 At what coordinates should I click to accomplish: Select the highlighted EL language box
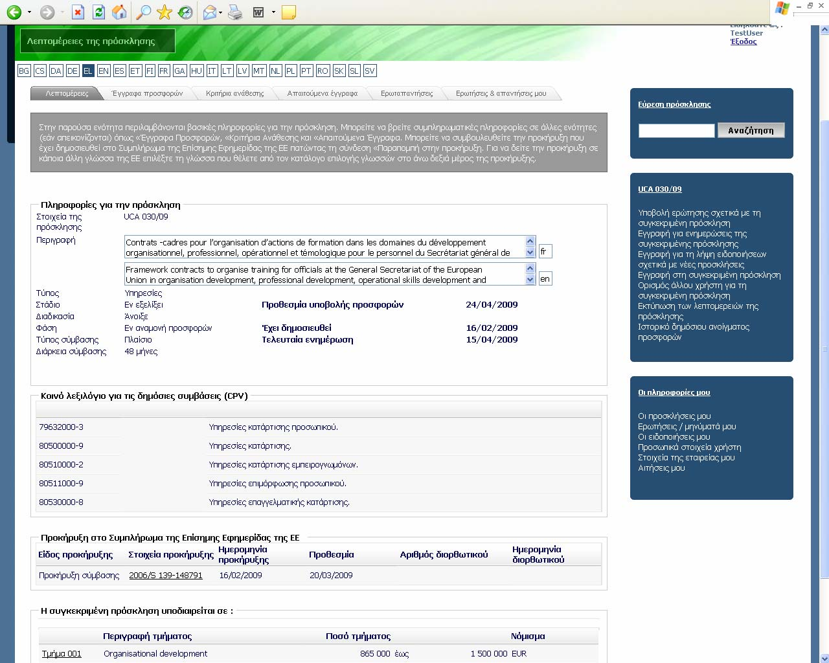88,71
